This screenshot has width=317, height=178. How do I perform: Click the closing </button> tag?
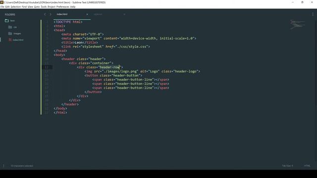[x=93, y=92]
